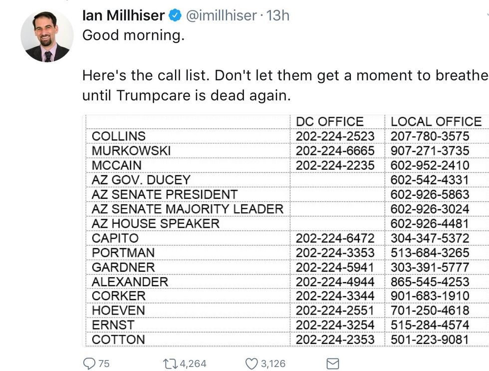Open the call list image attachment

[285, 231]
